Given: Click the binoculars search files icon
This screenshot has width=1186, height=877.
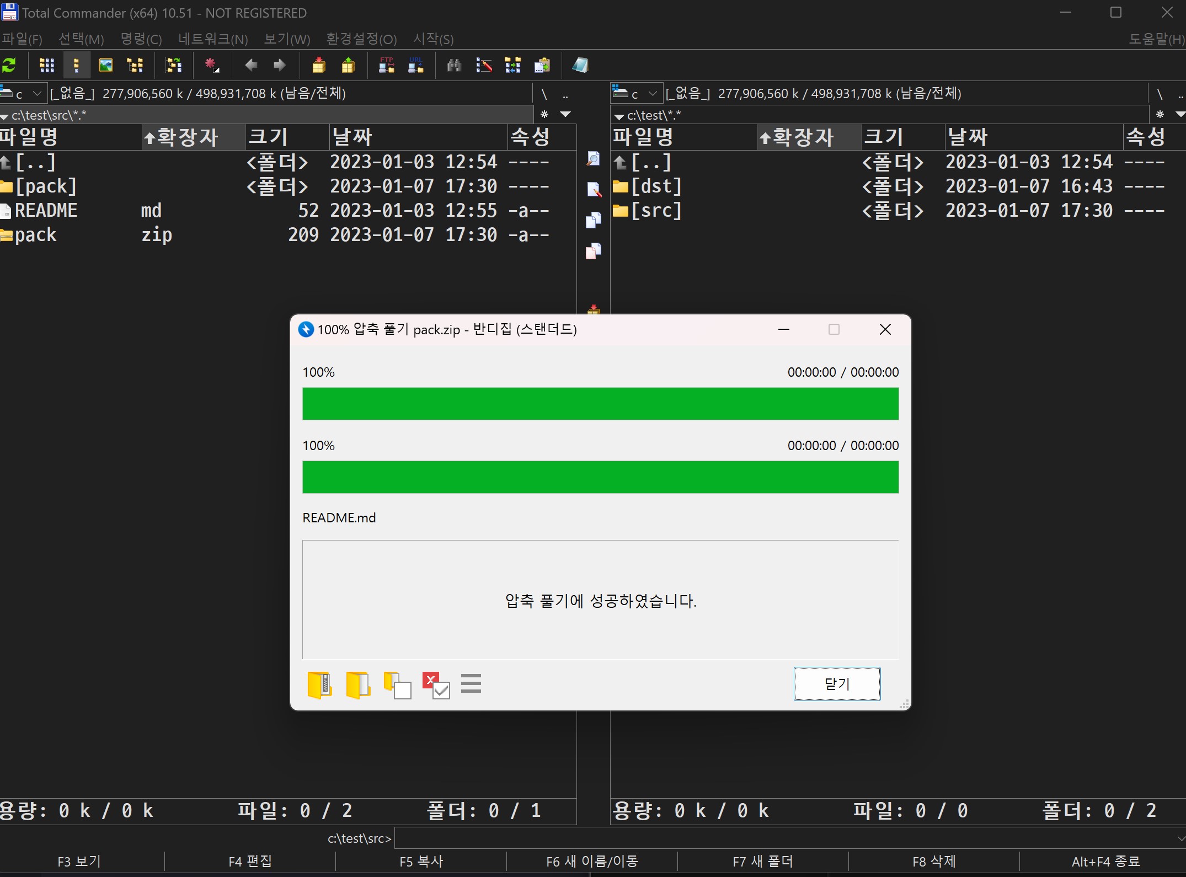Looking at the screenshot, I should click(454, 66).
